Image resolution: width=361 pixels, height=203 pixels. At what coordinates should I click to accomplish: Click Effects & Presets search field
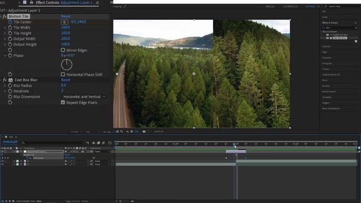tap(339, 28)
